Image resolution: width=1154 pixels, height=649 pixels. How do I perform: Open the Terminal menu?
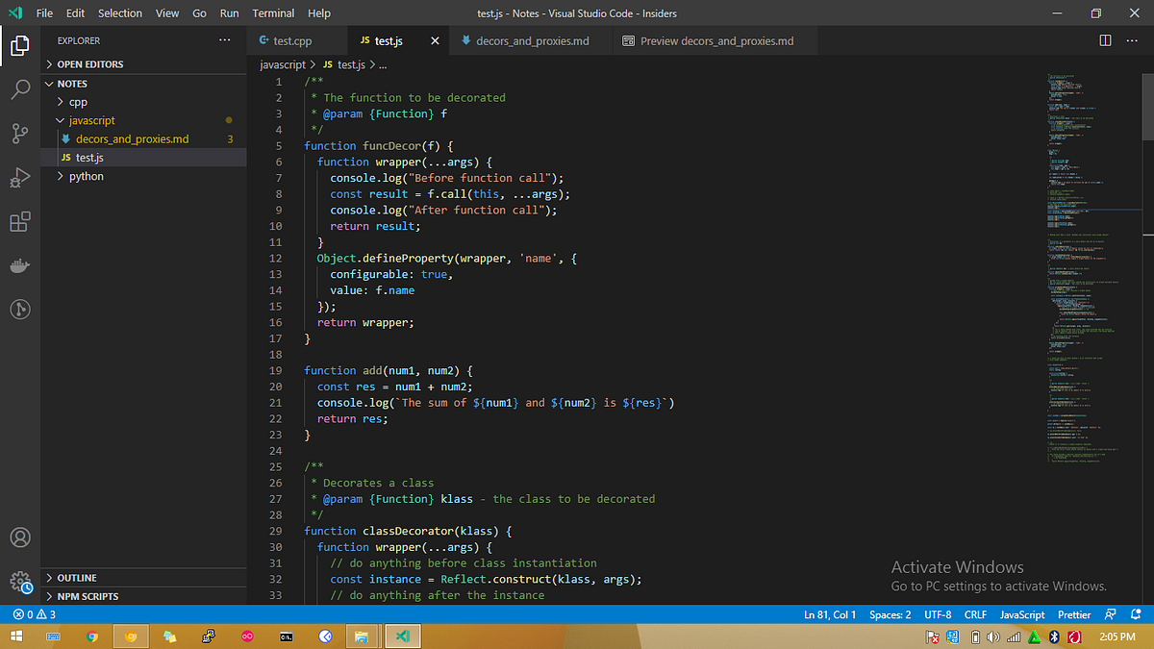(273, 13)
